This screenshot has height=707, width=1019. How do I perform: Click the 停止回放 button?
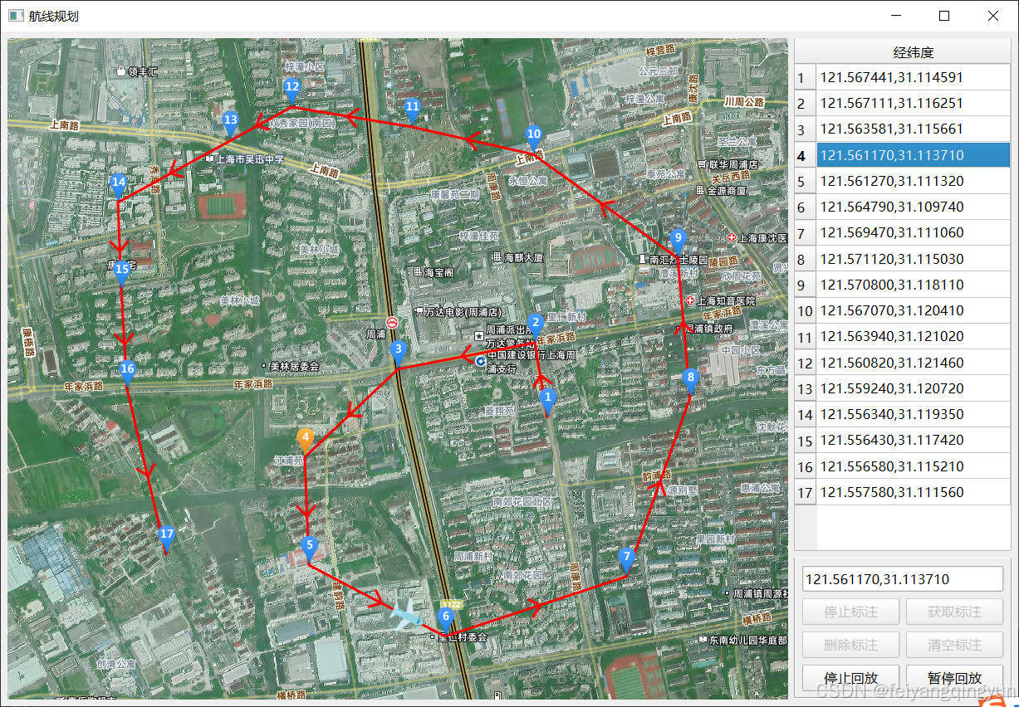850,677
